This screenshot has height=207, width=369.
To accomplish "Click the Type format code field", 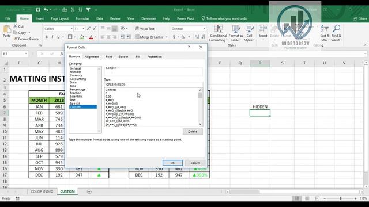I will click(153, 85).
